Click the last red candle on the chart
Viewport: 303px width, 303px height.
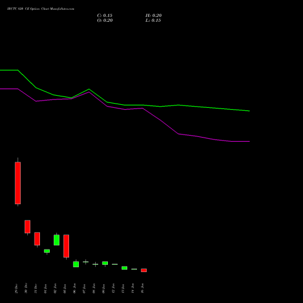144,270
